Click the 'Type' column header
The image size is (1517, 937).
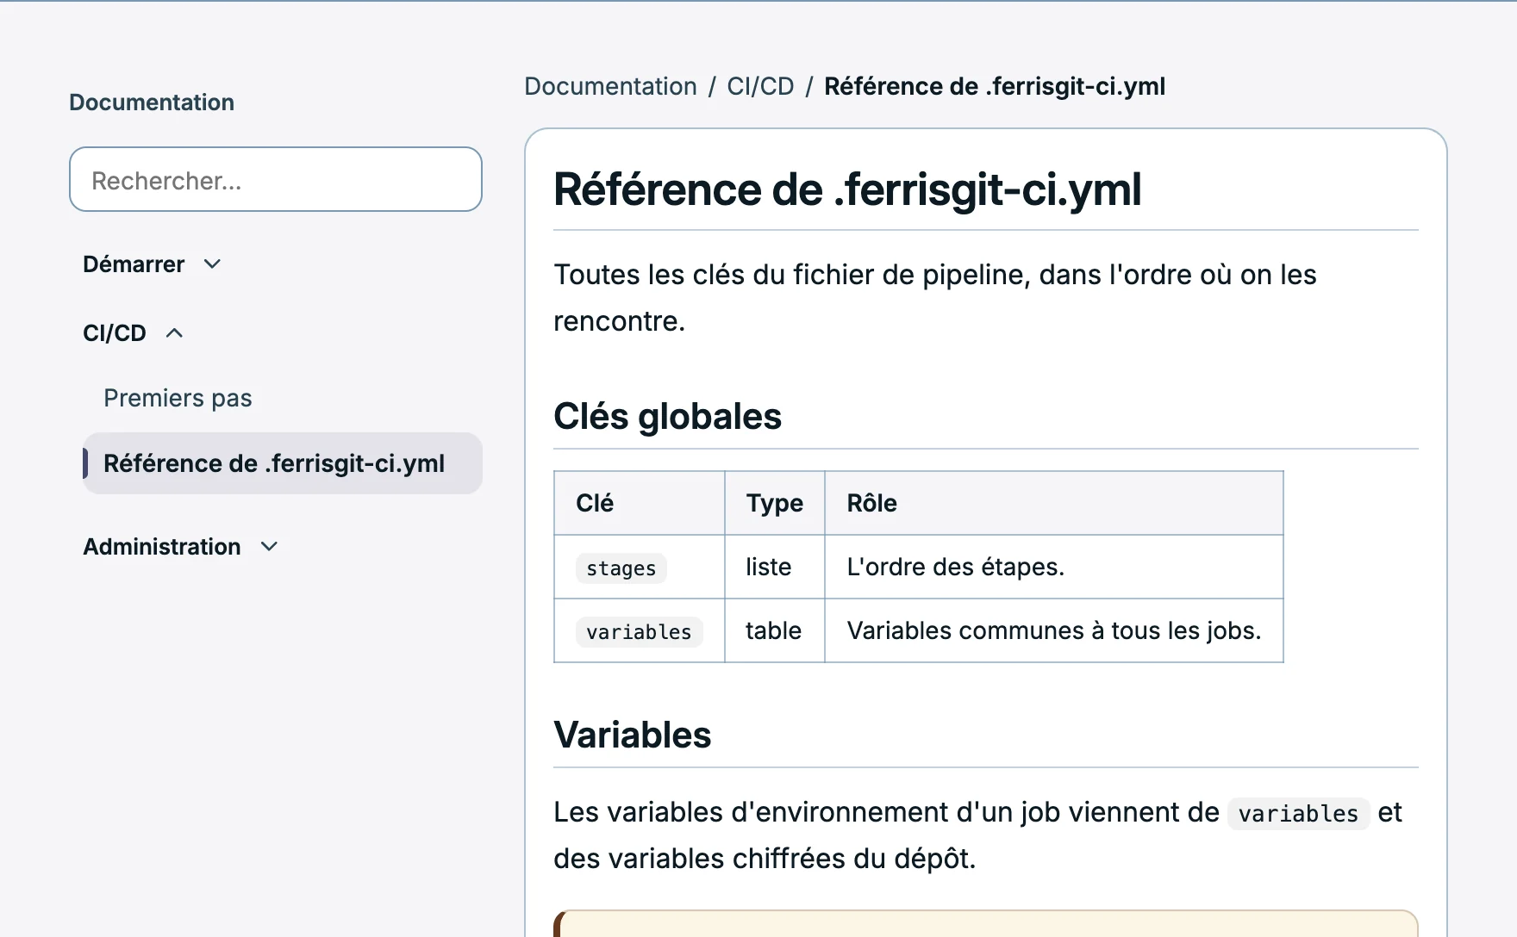(x=774, y=503)
